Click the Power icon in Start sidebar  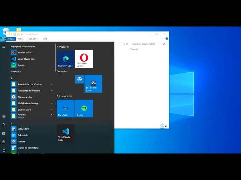coord(4,150)
